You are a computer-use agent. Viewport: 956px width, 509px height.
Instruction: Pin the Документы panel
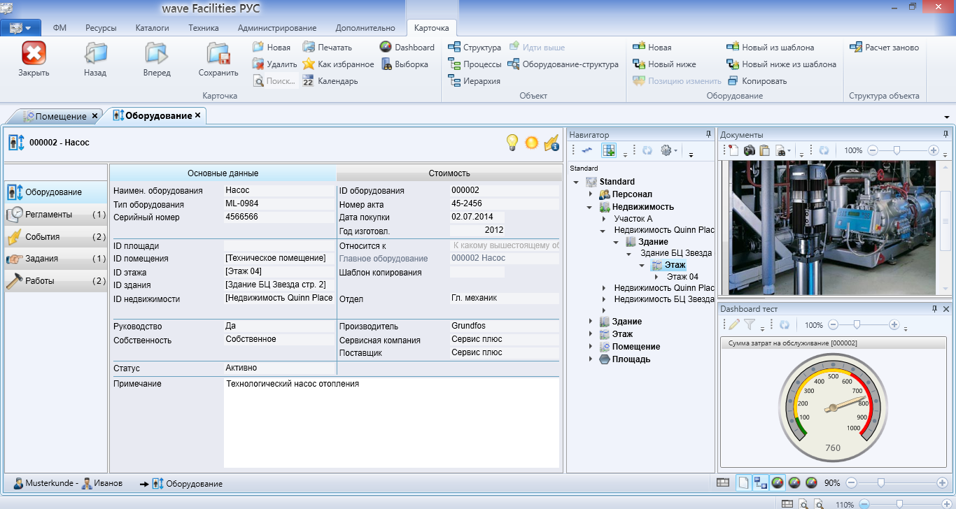pyautogui.click(x=946, y=134)
